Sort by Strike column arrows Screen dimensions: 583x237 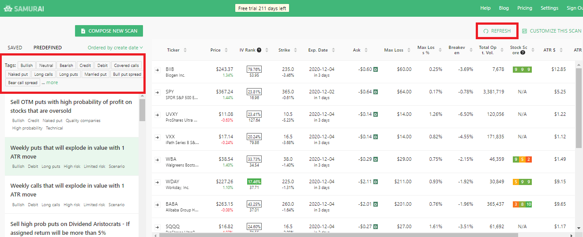[296, 50]
